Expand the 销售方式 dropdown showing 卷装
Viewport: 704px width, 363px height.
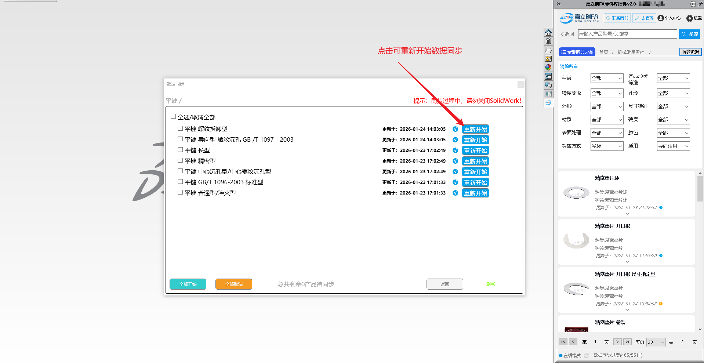[607, 146]
